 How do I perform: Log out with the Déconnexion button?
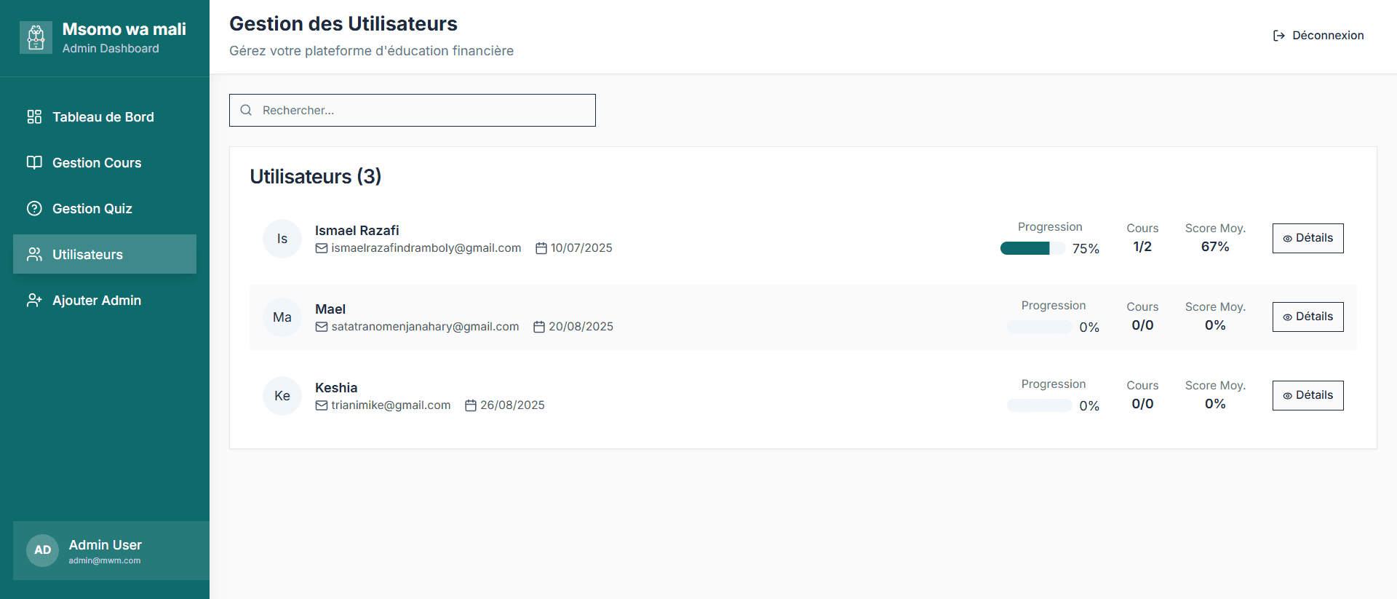1318,36
